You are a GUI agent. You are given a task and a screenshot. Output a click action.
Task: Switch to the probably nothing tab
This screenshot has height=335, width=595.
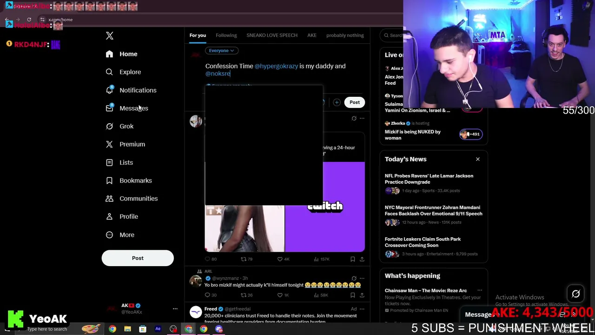click(345, 35)
